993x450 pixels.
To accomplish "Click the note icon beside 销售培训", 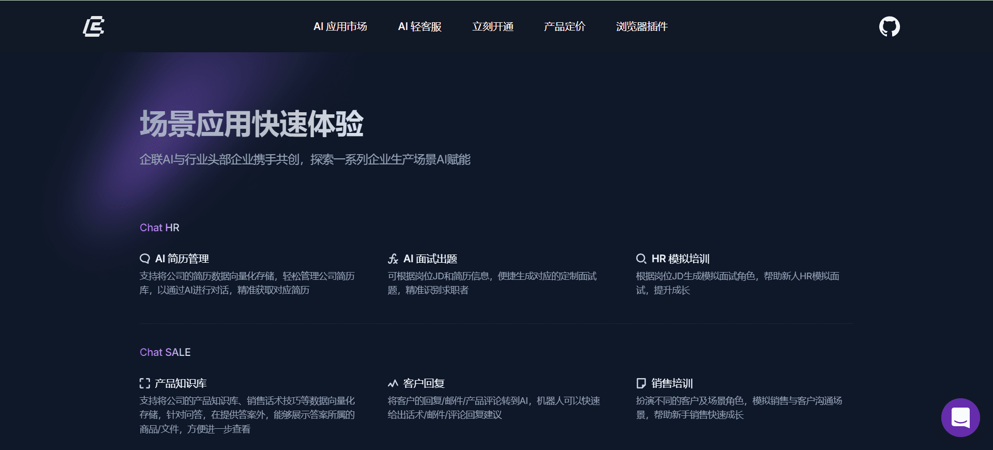I will click(x=641, y=383).
